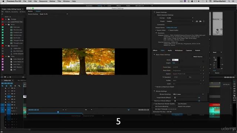Click the Width input field
237x133 pixels.
(175, 60)
